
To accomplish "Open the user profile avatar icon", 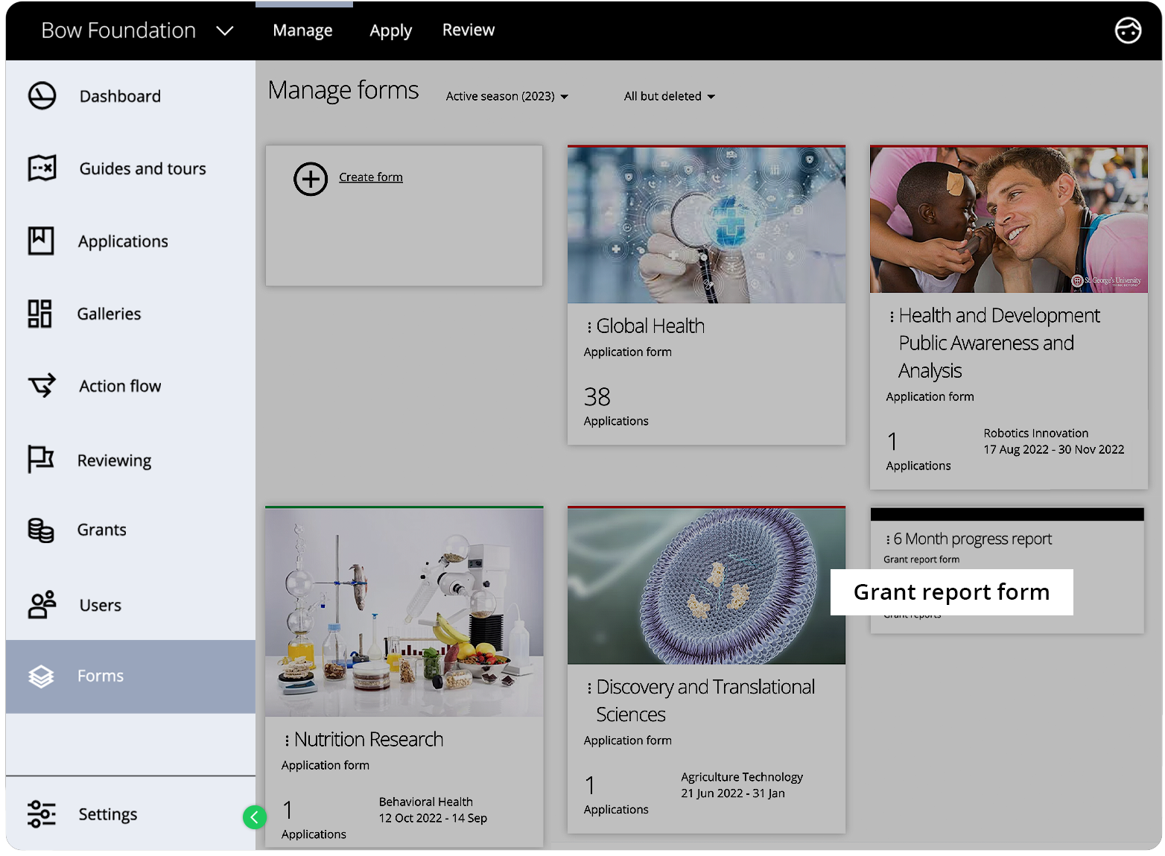I will point(1128,31).
